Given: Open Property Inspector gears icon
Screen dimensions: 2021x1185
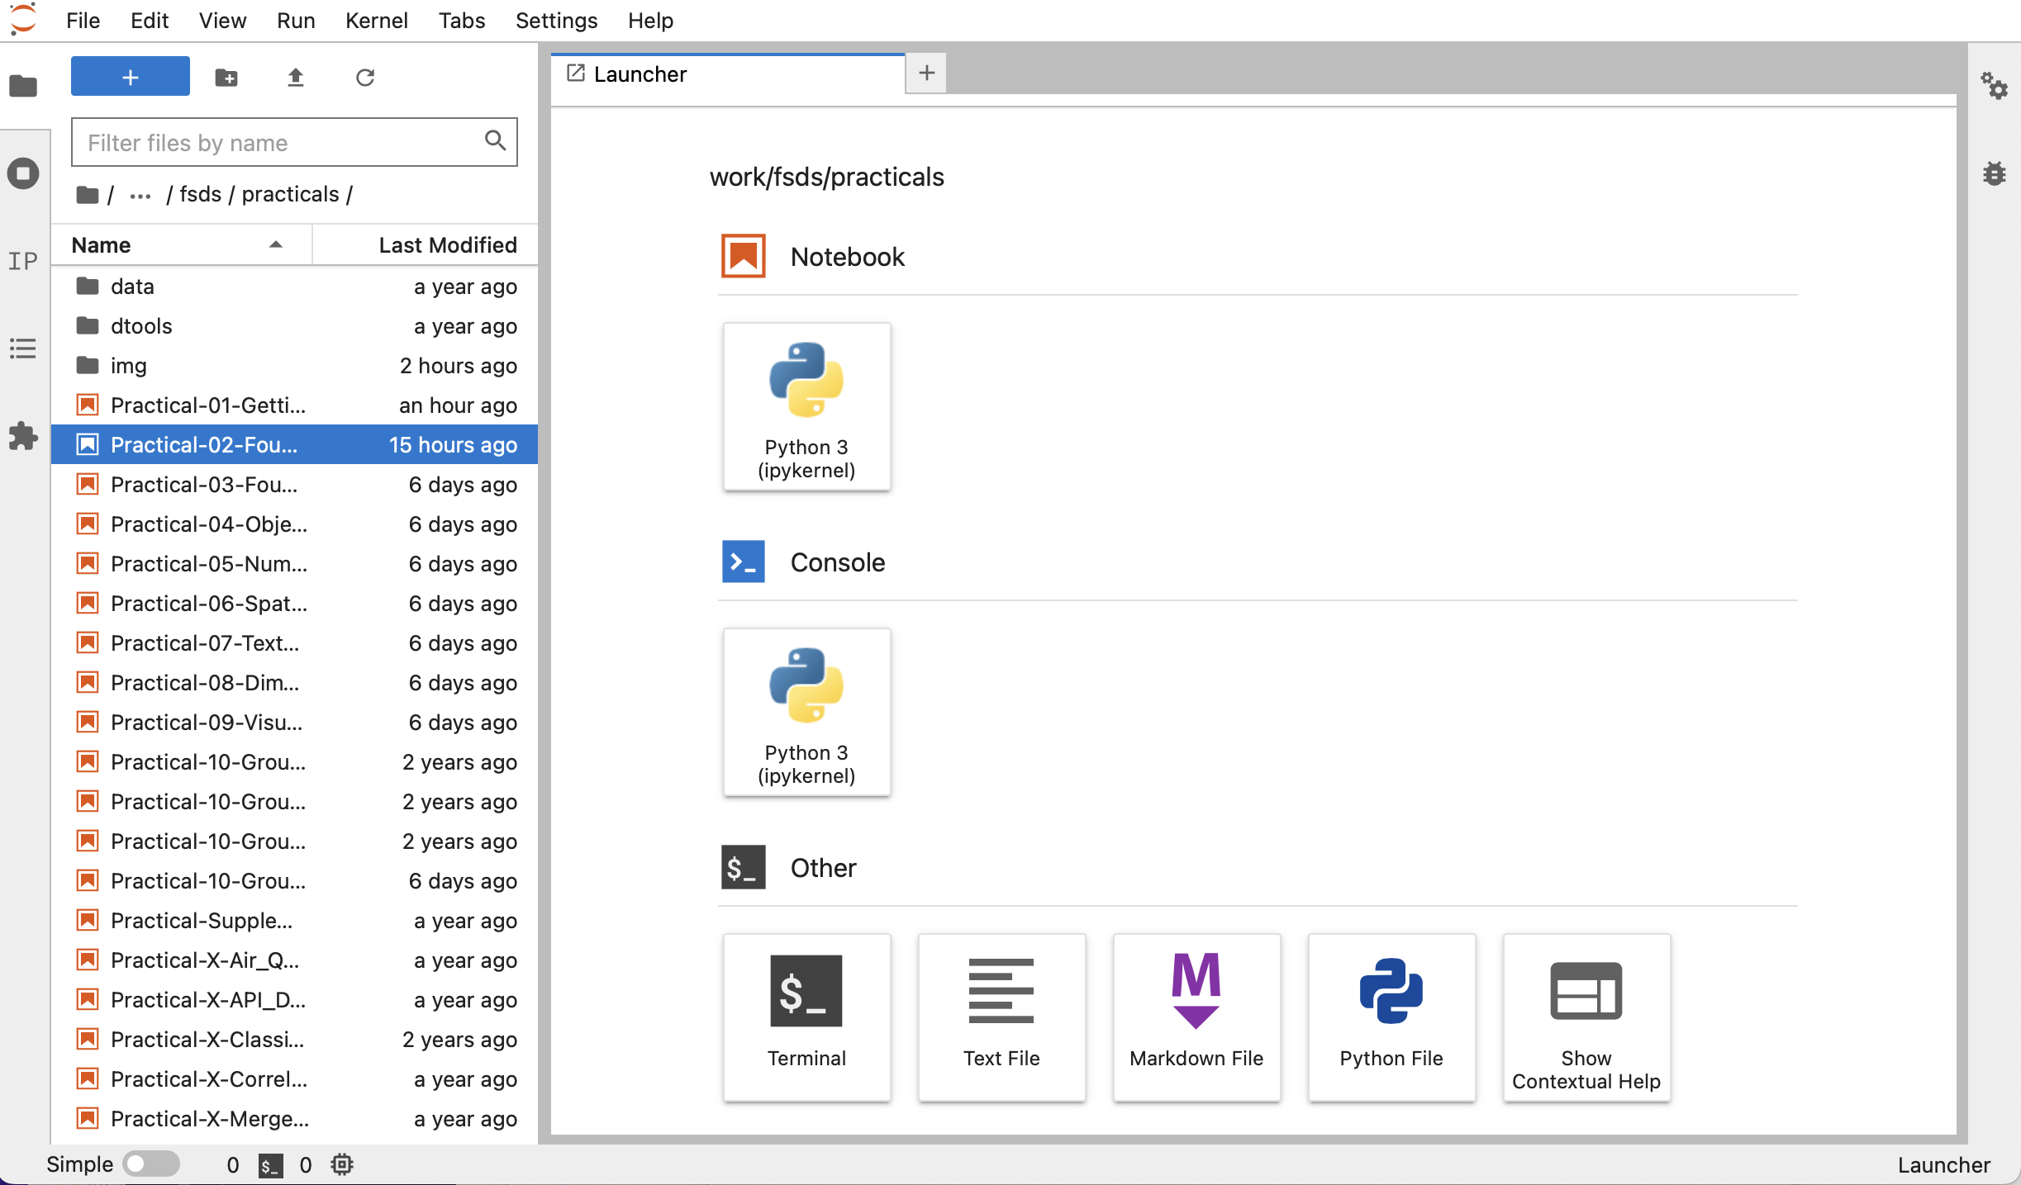Looking at the screenshot, I should pyautogui.click(x=1994, y=86).
